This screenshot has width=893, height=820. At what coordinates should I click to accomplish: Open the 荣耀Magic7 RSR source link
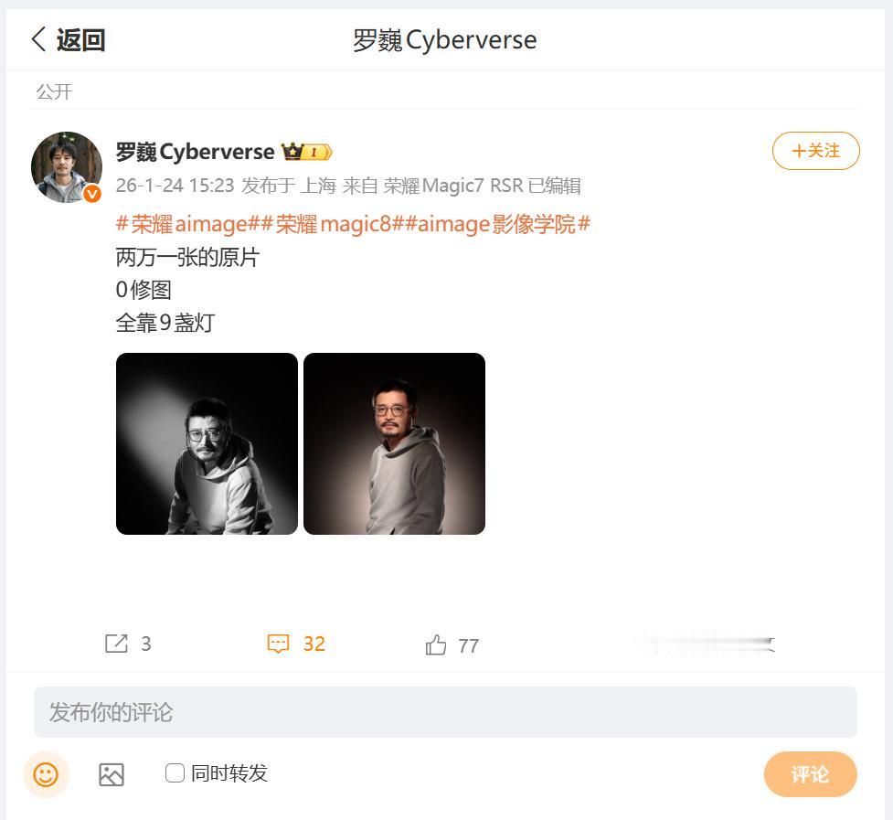pos(452,186)
